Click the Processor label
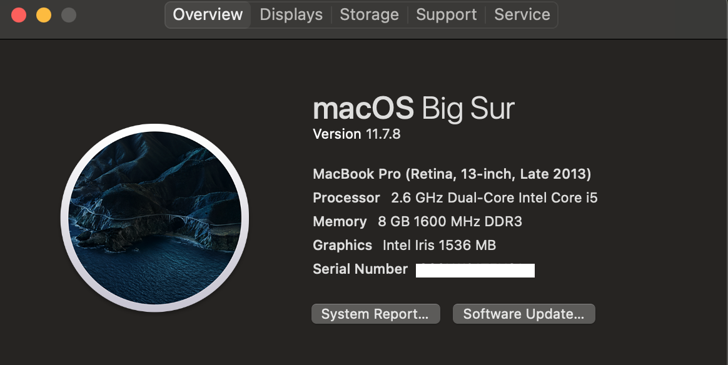The height and width of the screenshot is (365, 728). pos(346,198)
